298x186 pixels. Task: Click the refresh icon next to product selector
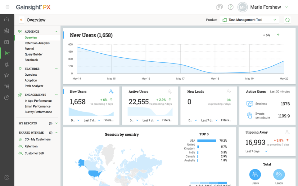(287, 20)
